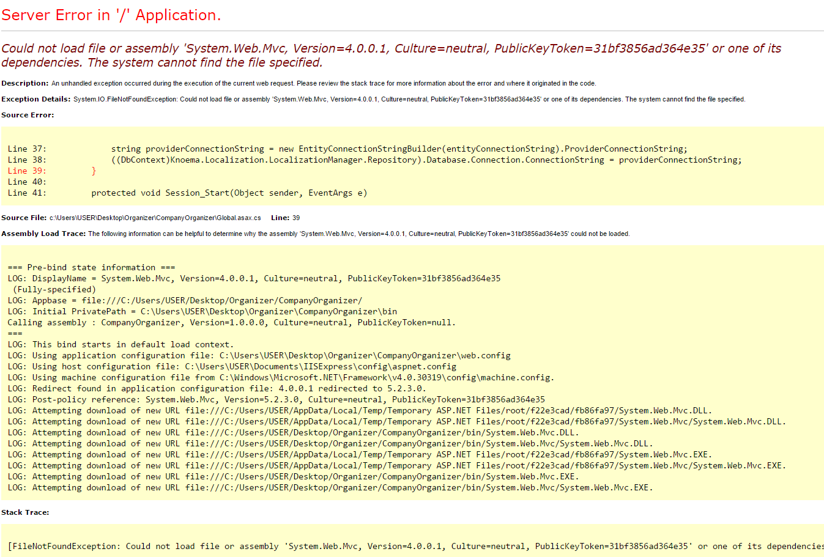Click the Global.asax.cs source file path
The height and width of the screenshot is (557, 824).
(155, 218)
